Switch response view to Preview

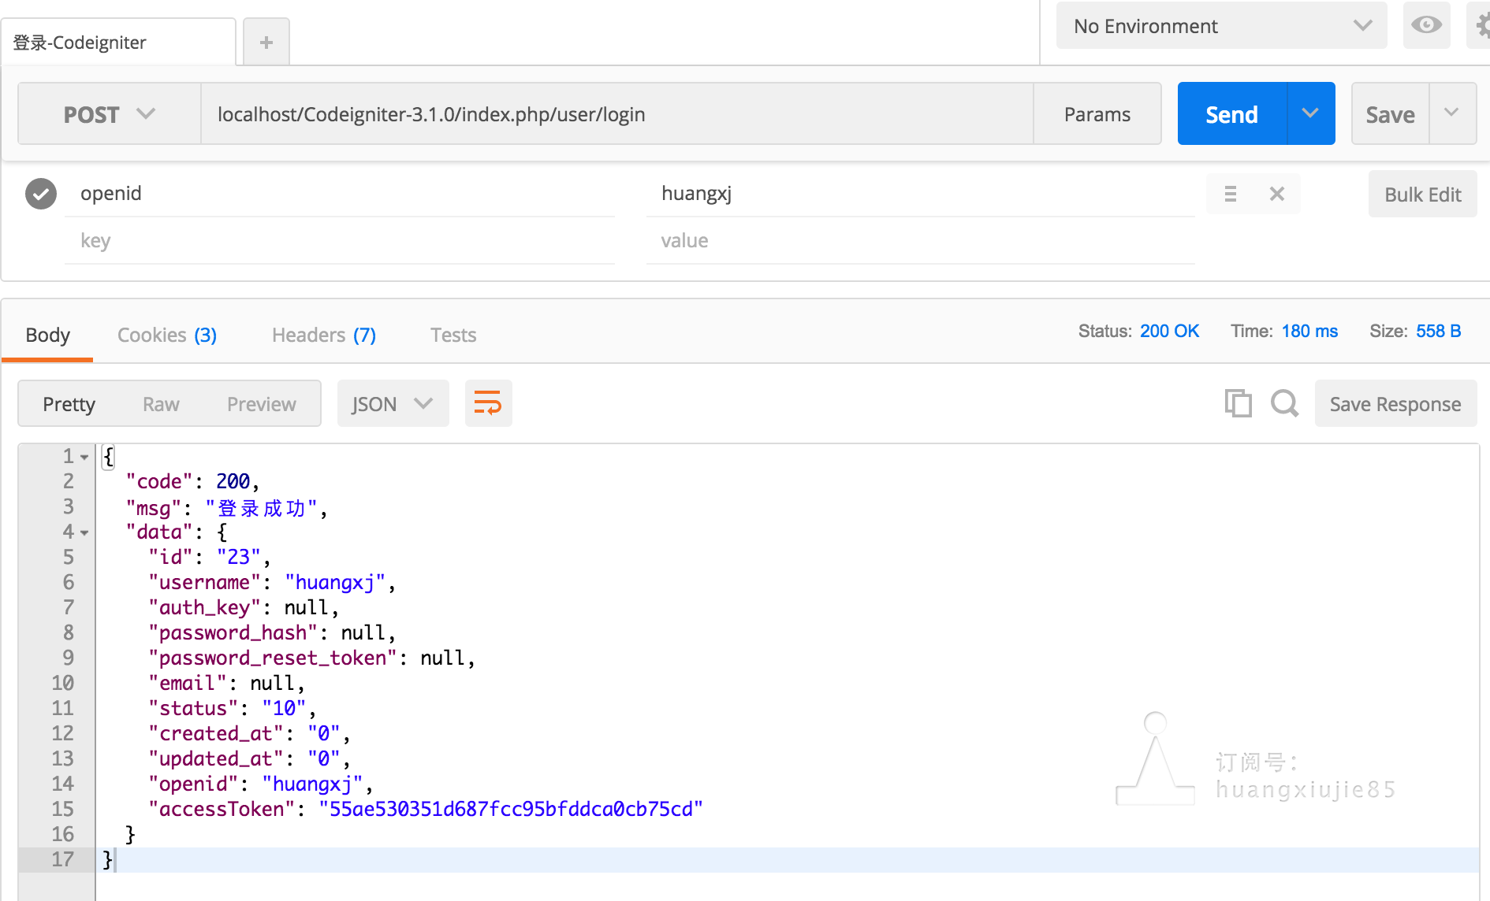pyautogui.click(x=261, y=404)
